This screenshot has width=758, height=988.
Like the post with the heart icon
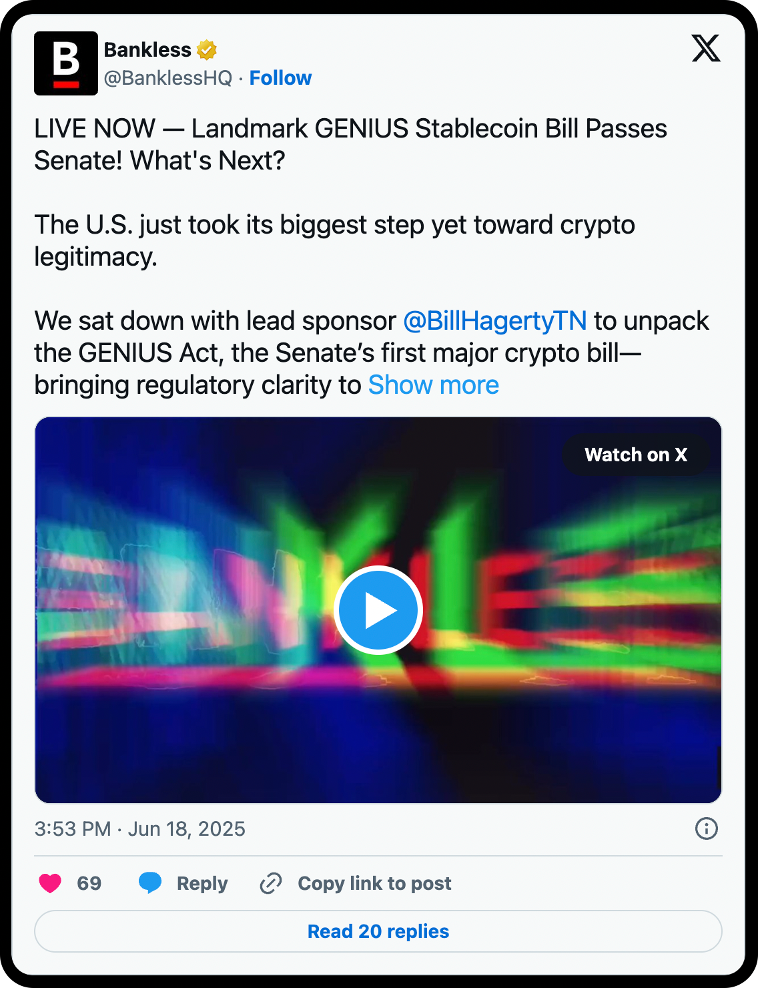coord(50,883)
